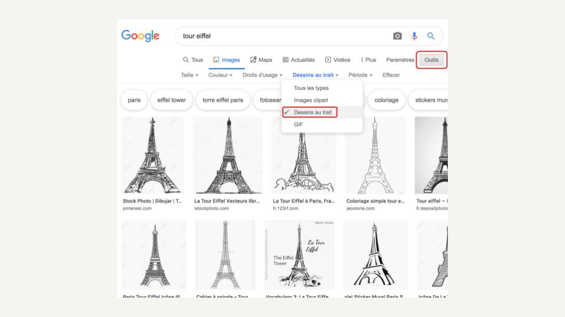Click the paris suggestion chip
The image size is (565, 317).
click(x=134, y=100)
